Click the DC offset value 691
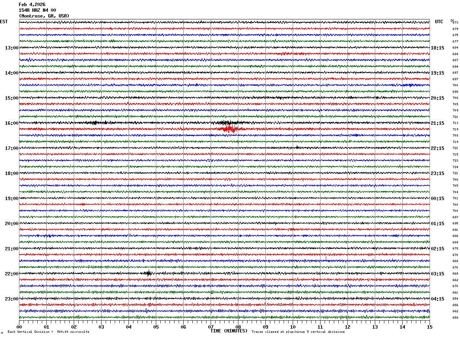Image resolution: width=460 pixels, height=337 pixels. pos(455,230)
